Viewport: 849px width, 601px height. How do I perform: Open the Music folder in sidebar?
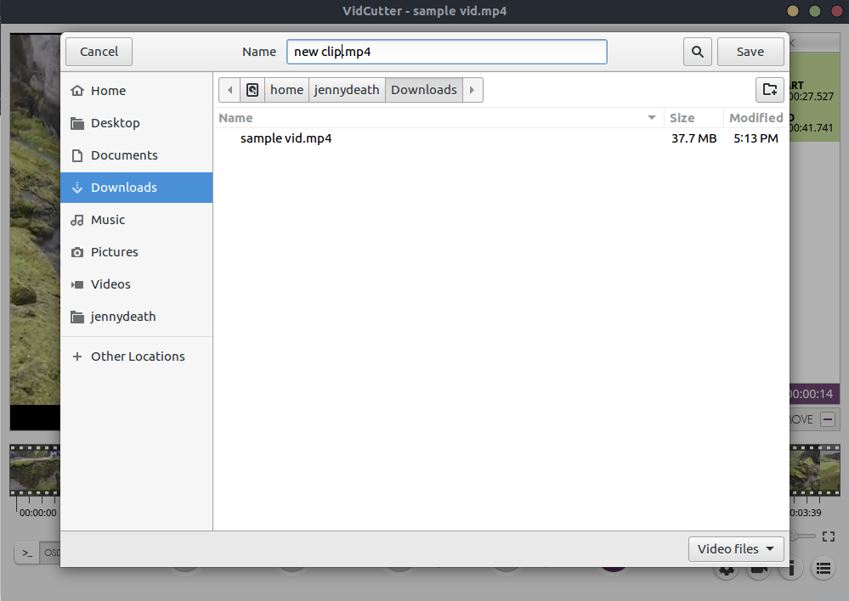coord(108,220)
